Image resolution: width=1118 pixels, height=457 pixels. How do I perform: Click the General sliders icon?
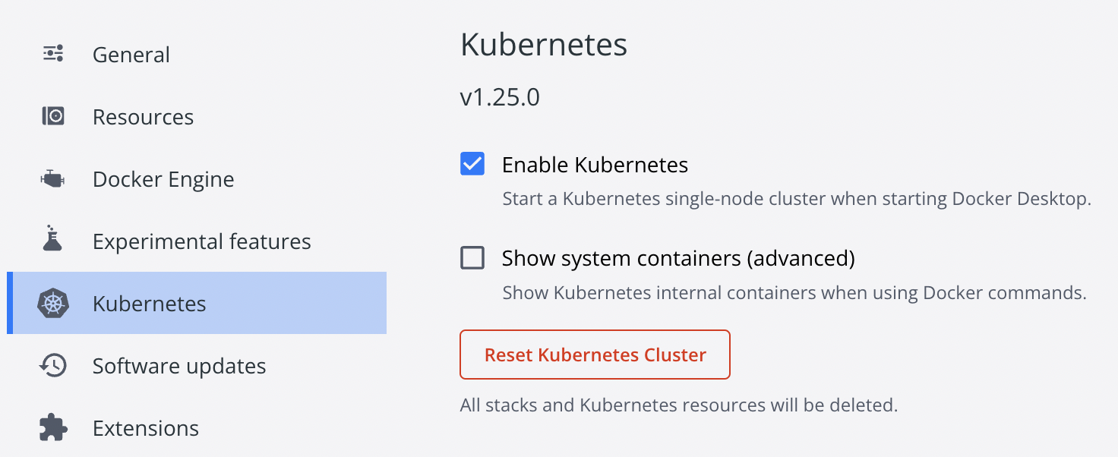coord(53,54)
